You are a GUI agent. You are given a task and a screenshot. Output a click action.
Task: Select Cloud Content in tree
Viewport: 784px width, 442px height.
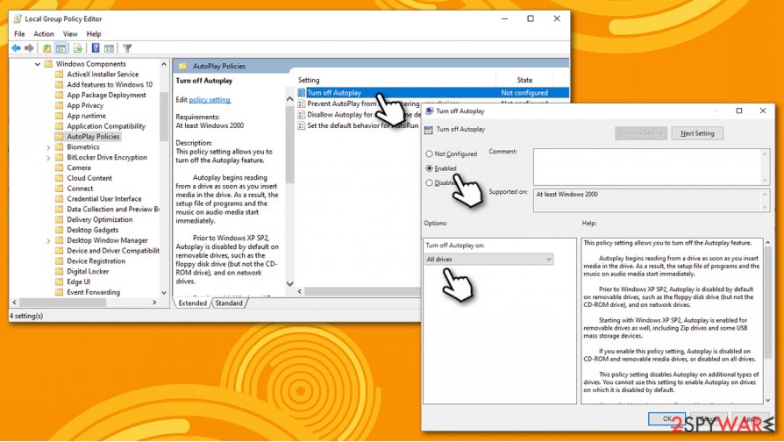(89, 178)
